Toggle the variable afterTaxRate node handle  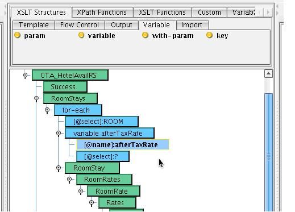(x=59, y=133)
